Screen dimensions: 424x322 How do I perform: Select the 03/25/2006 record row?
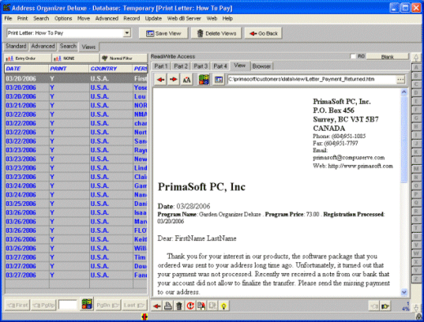point(76,204)
